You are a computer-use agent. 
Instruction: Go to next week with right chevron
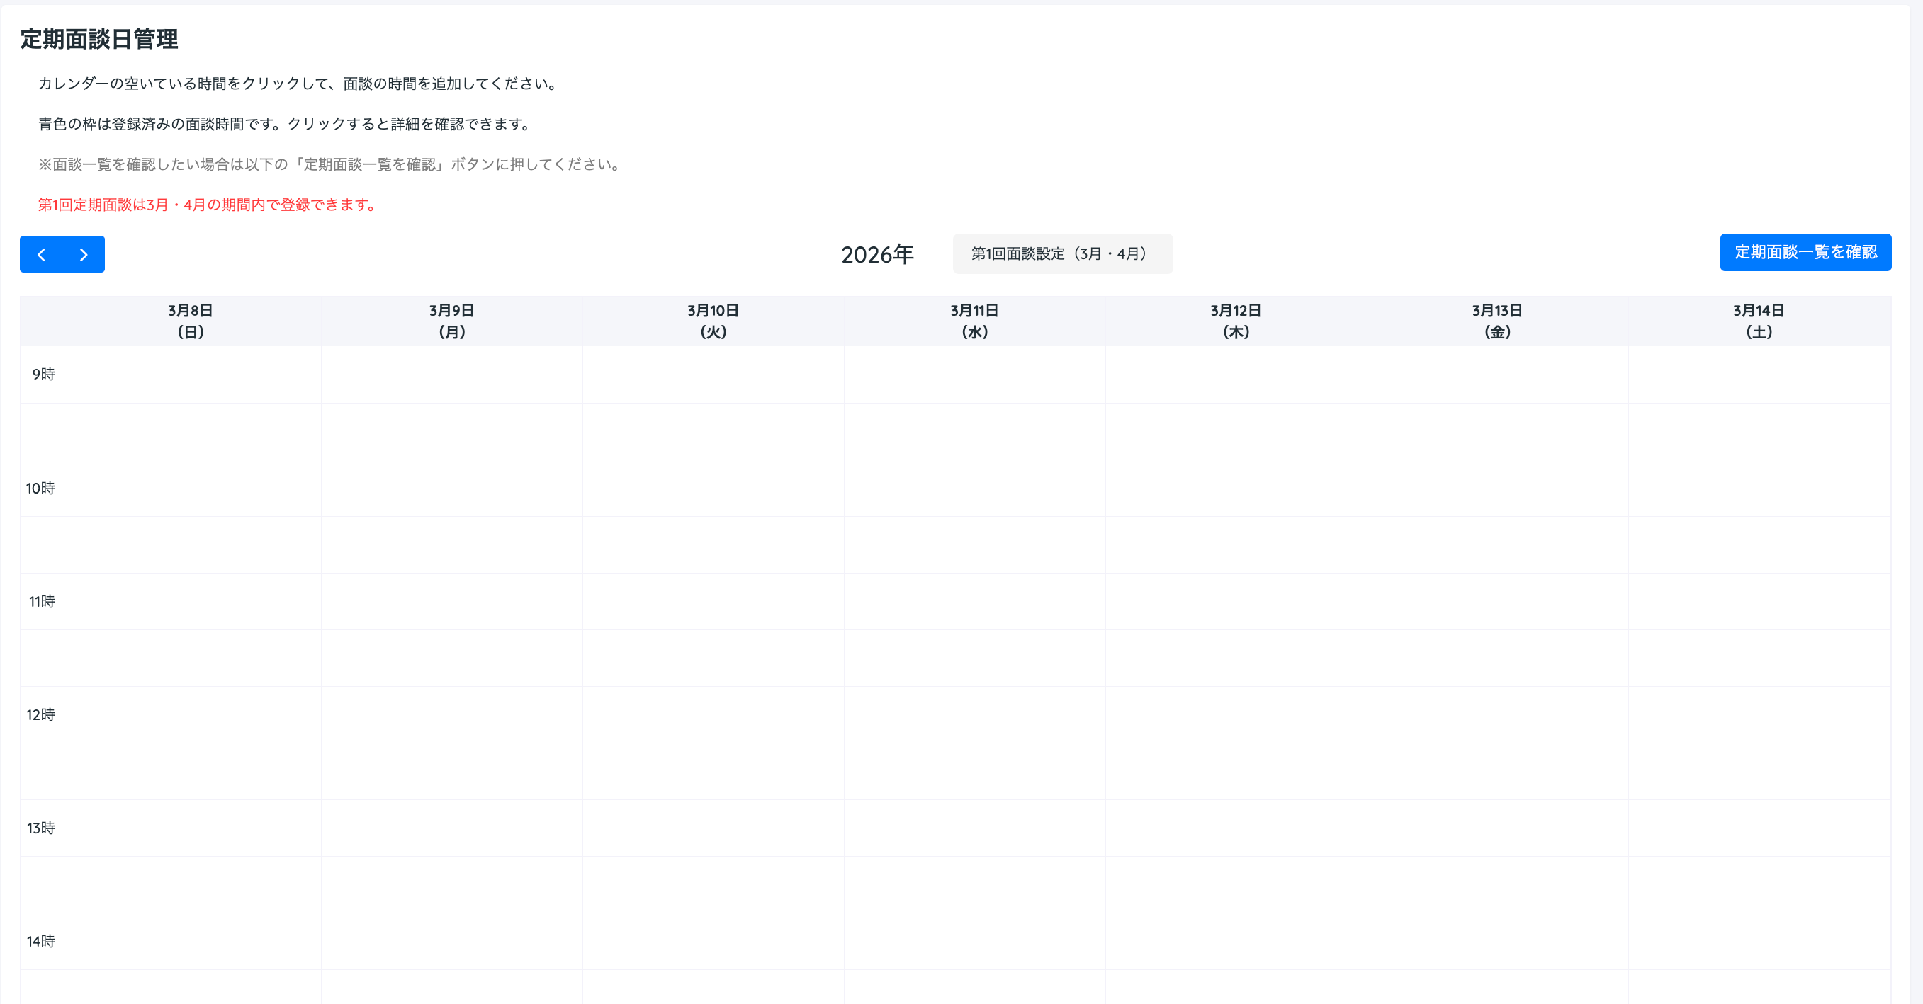point(84,254)
